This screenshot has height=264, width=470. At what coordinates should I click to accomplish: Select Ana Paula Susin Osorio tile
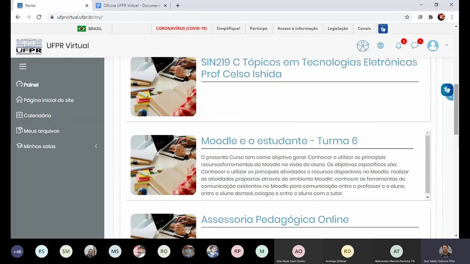point(299,252)
